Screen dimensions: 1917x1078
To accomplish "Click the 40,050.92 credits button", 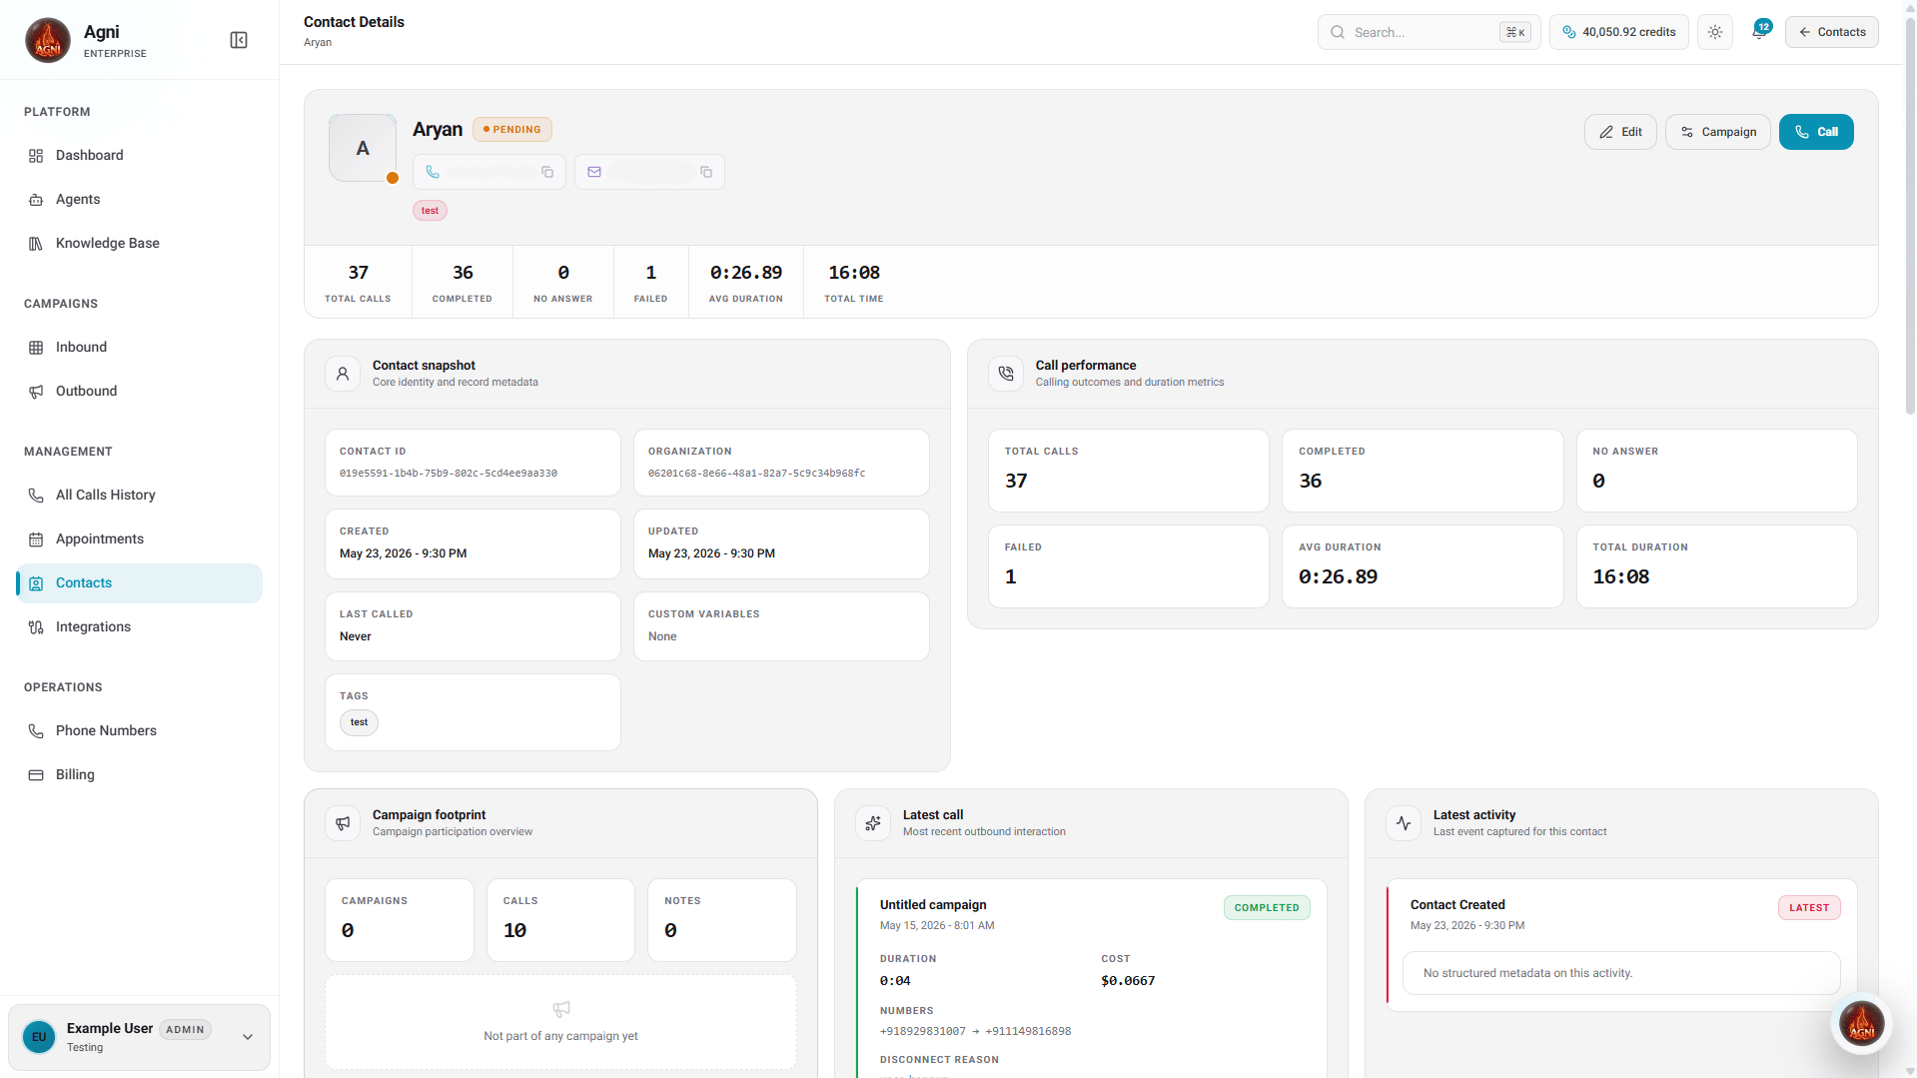I will [x=1619, y=32].
